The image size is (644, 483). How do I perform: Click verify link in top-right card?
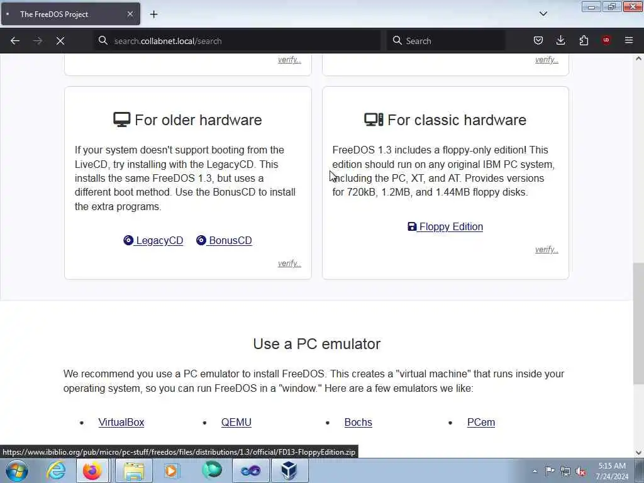[547, 60]
